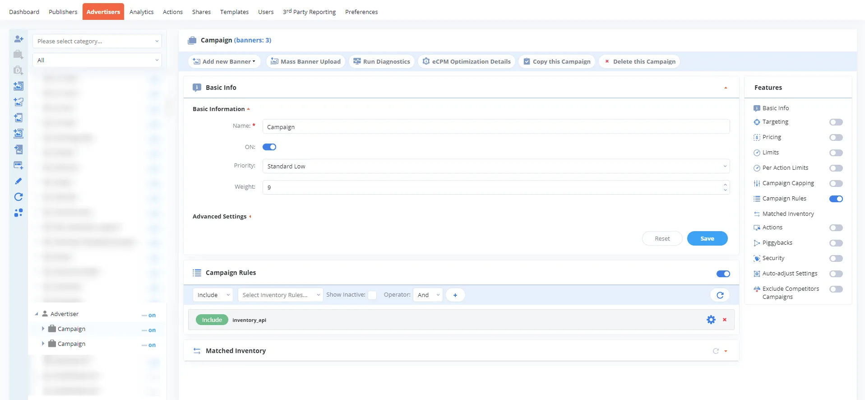865x400 pixels.
Task: Click the add advertiser icon in sidebar
Action: pos(19,39)
